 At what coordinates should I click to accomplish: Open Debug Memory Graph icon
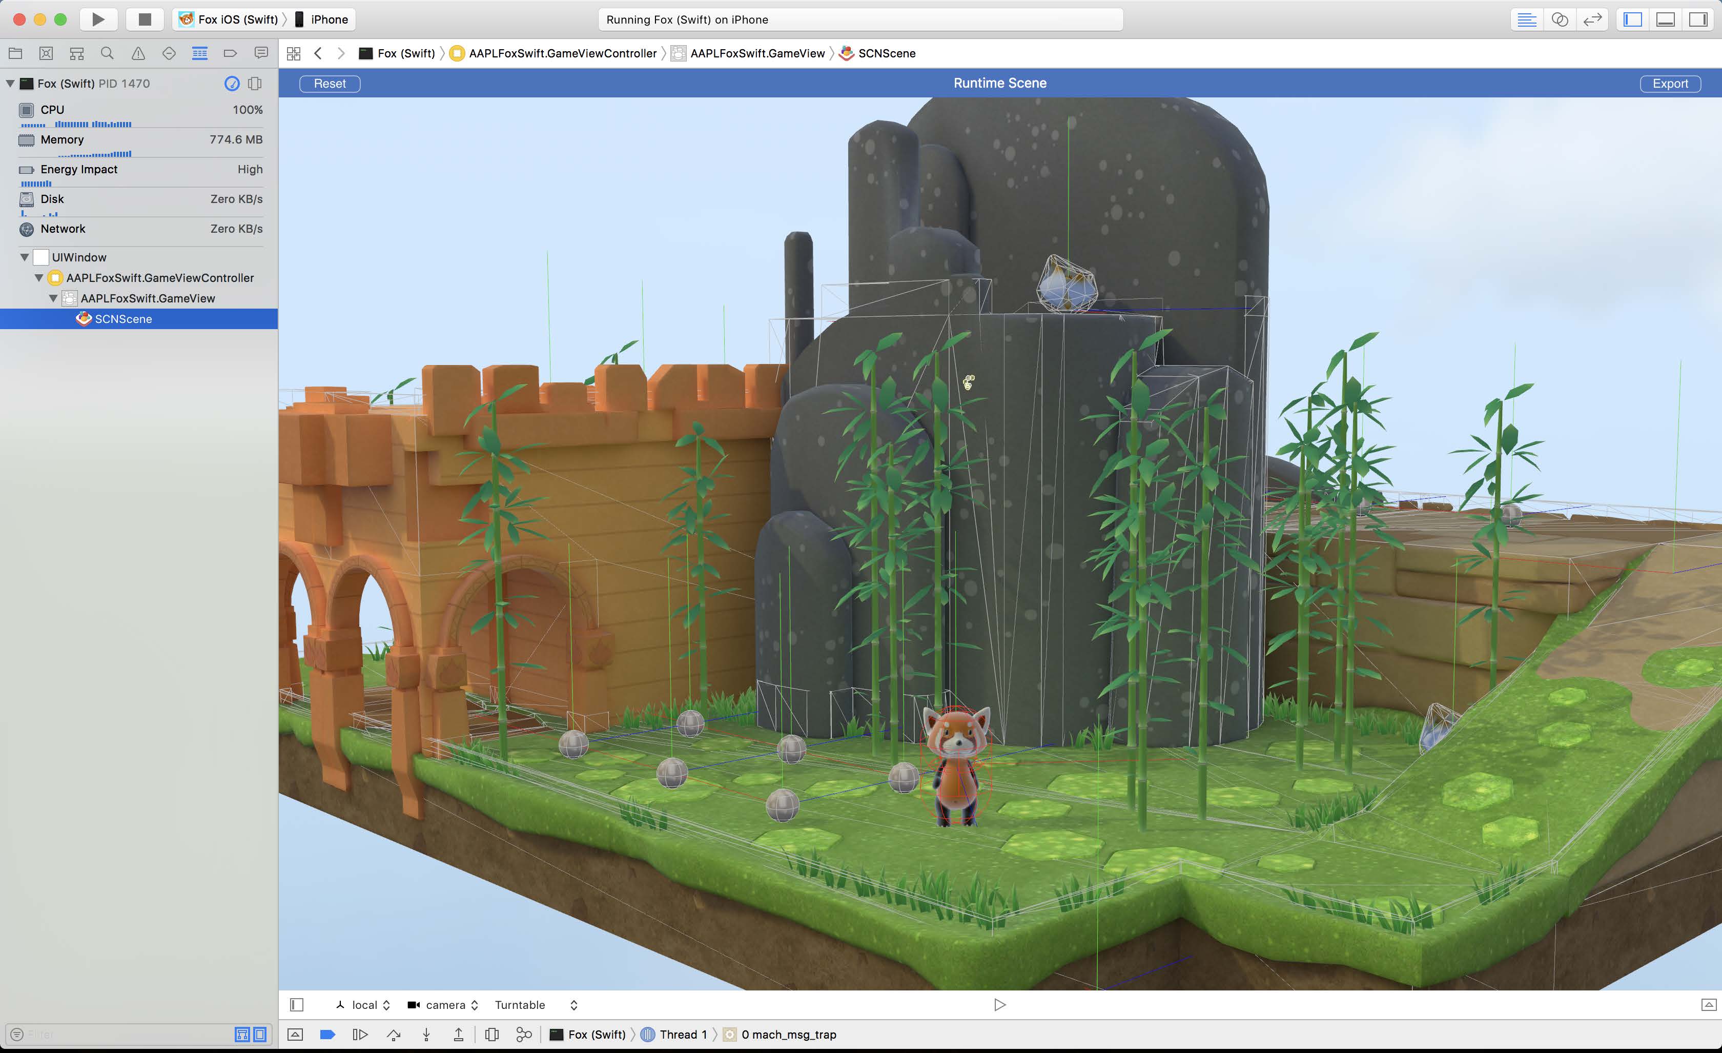pyautogui.click(x=524, y=1034)
